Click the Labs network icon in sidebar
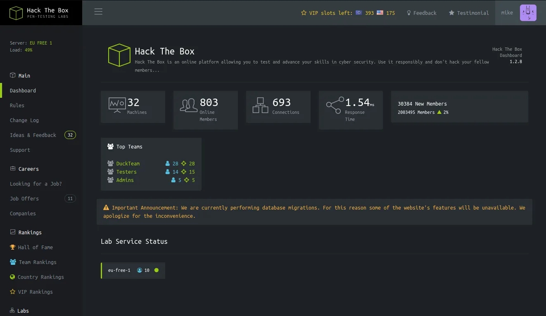 coord(12,311)
